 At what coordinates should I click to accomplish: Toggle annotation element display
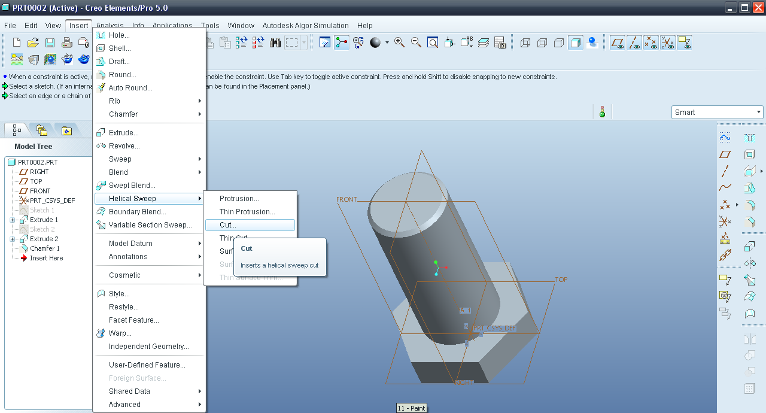[x=685, y=42]
